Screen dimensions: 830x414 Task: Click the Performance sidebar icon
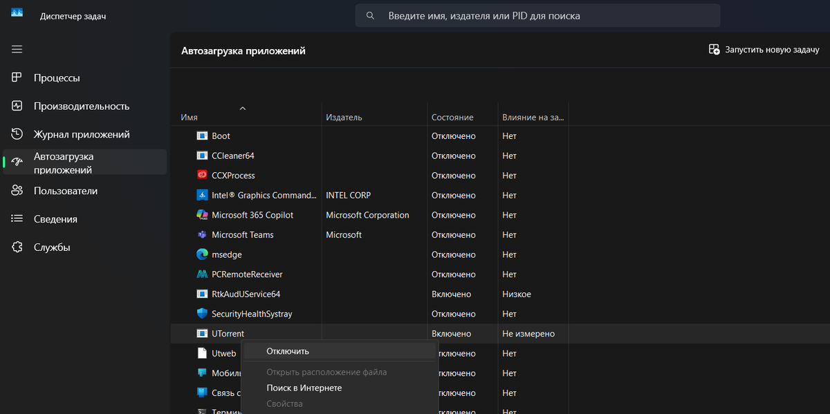17,106
